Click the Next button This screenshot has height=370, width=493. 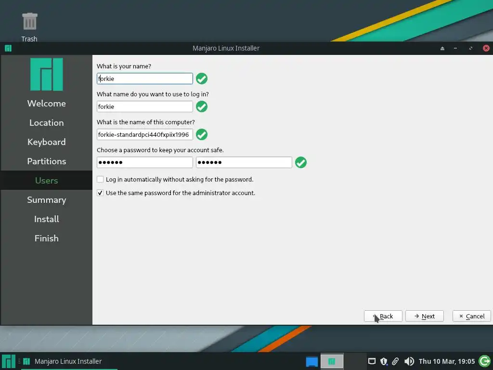point(425,316)
